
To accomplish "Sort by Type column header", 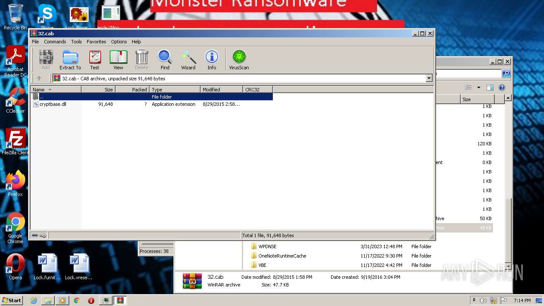I will pos(175,90).
